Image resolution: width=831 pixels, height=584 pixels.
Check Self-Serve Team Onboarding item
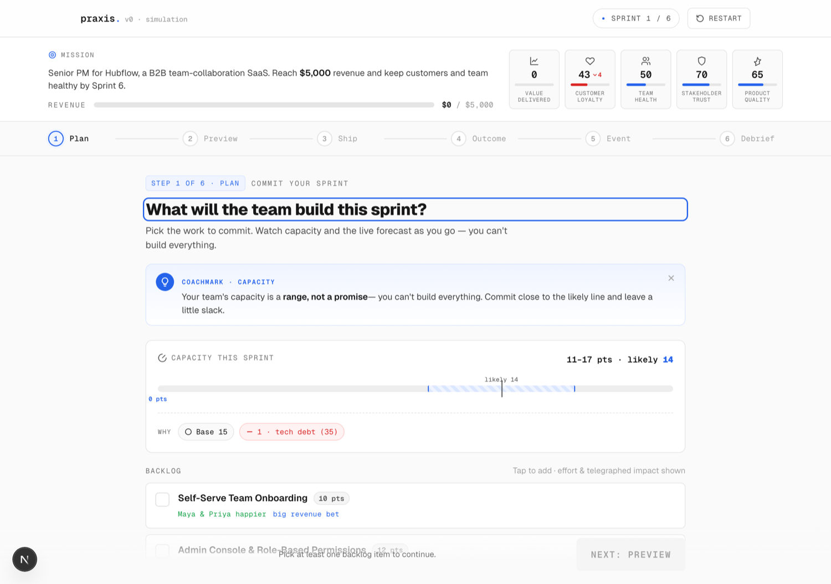coord(162,499)
